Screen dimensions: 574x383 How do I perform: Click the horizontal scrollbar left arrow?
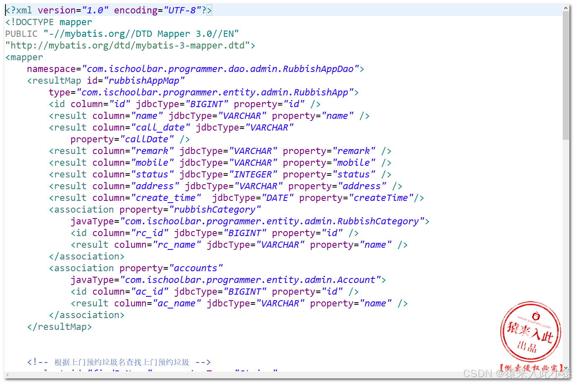point(8,375)
